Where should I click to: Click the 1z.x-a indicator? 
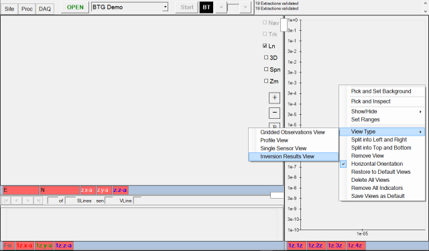pyautogui.click(x=25, y=246)
